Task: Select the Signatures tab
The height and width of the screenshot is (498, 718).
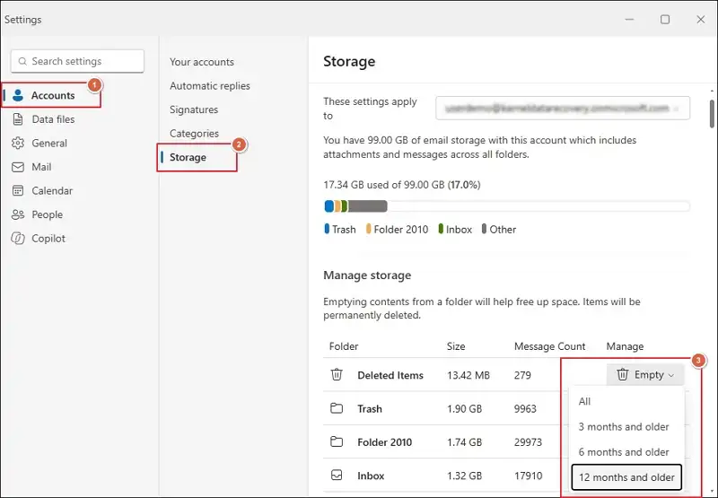Action: point(194,109)
